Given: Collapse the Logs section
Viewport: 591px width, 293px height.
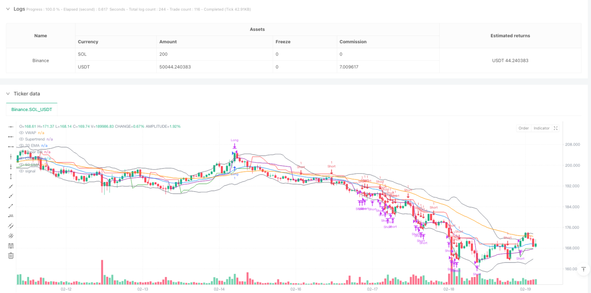Looking at the screenshot, I should click(x=8, y=9).
